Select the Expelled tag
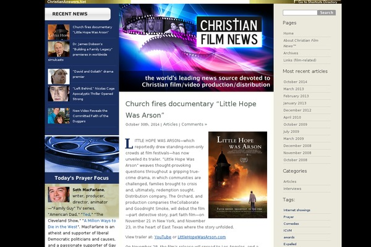The width and height of the screenshot is (371, 247). pos(290,244)
